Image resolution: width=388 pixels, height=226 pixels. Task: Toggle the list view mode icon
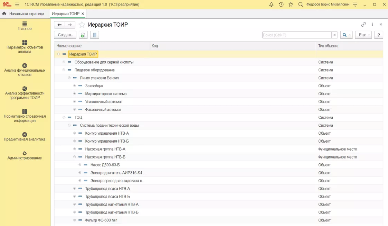[x=95, y=35]
